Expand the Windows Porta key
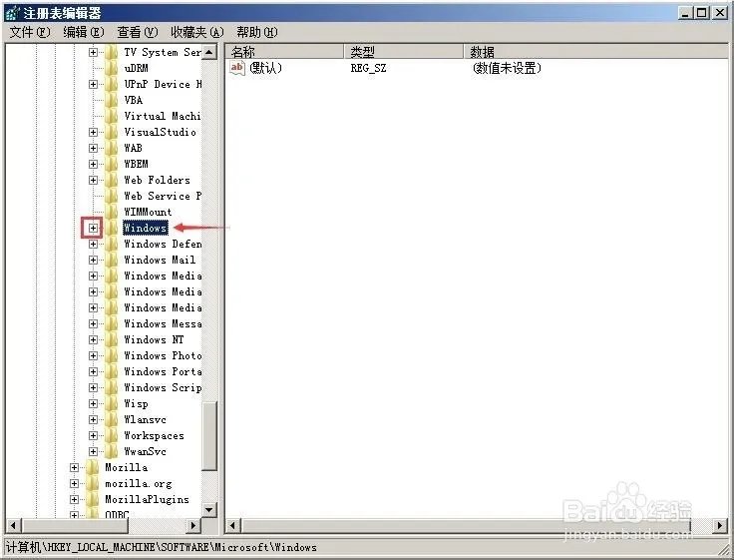Viewport: 734px width, 560px height. coord(93,371)
